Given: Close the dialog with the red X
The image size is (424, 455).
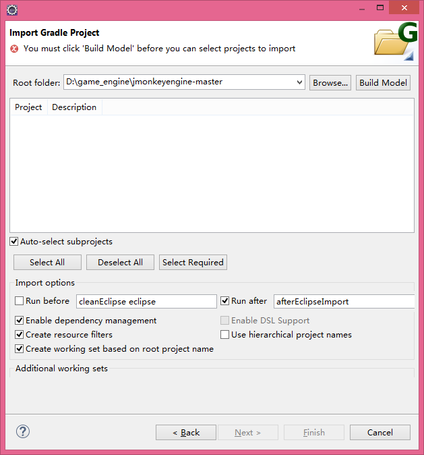Looking at the screenshot, I should click(x=404, y=7).
